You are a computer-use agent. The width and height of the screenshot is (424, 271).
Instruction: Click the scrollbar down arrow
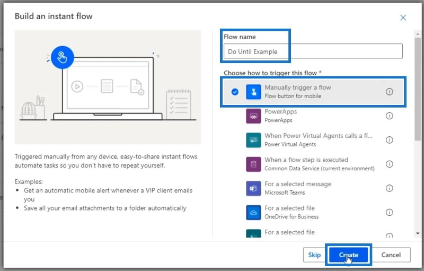point(418,233)
